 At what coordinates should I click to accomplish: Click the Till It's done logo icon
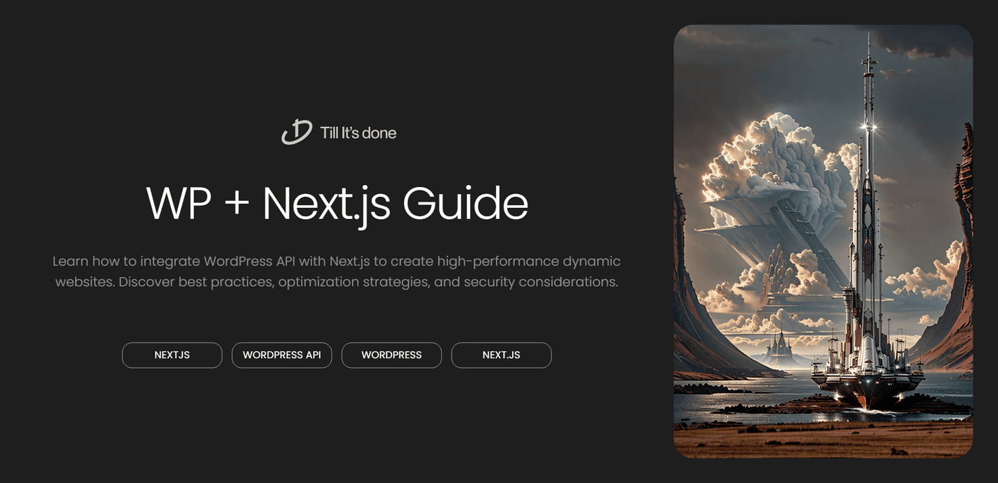(x=297, y=132)
